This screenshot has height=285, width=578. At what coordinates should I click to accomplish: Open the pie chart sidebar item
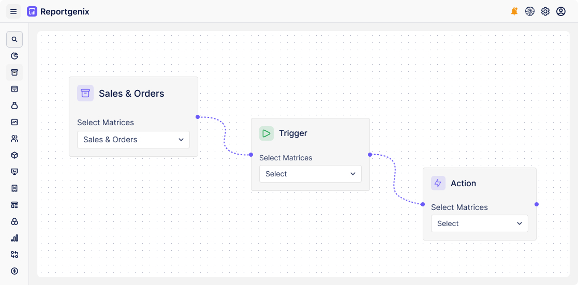tap(14, 56)
